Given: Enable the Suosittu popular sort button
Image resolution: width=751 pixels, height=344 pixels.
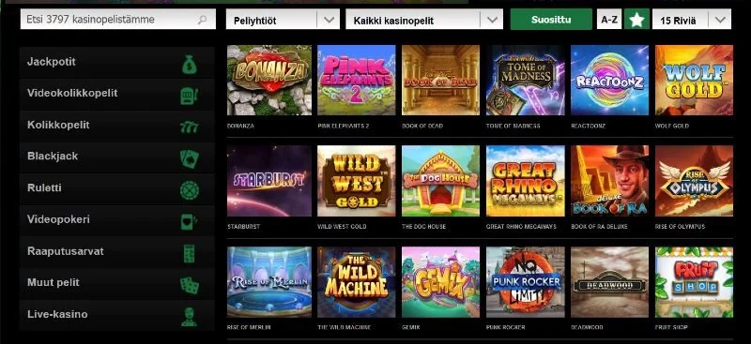Looking at the screenshot, I should 551,20.
